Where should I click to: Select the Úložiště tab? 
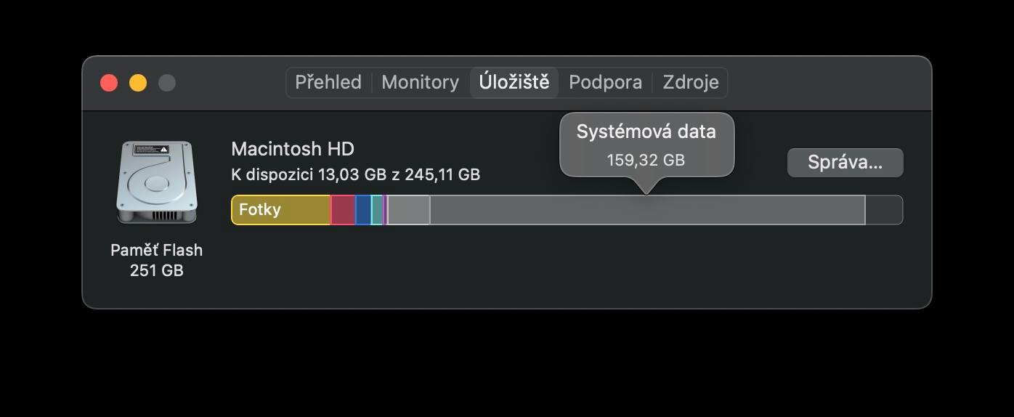[x=514, y=82]
